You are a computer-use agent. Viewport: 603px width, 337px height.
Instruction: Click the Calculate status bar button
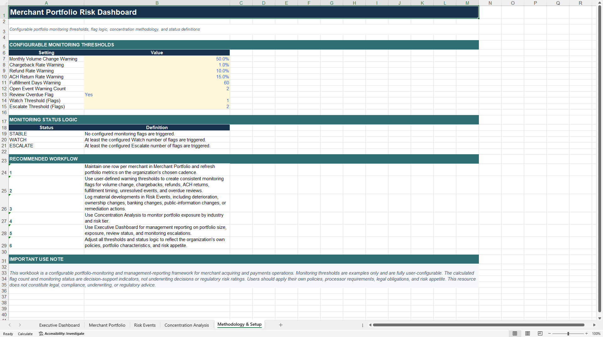pyautogui.click(x=25, y=334)
